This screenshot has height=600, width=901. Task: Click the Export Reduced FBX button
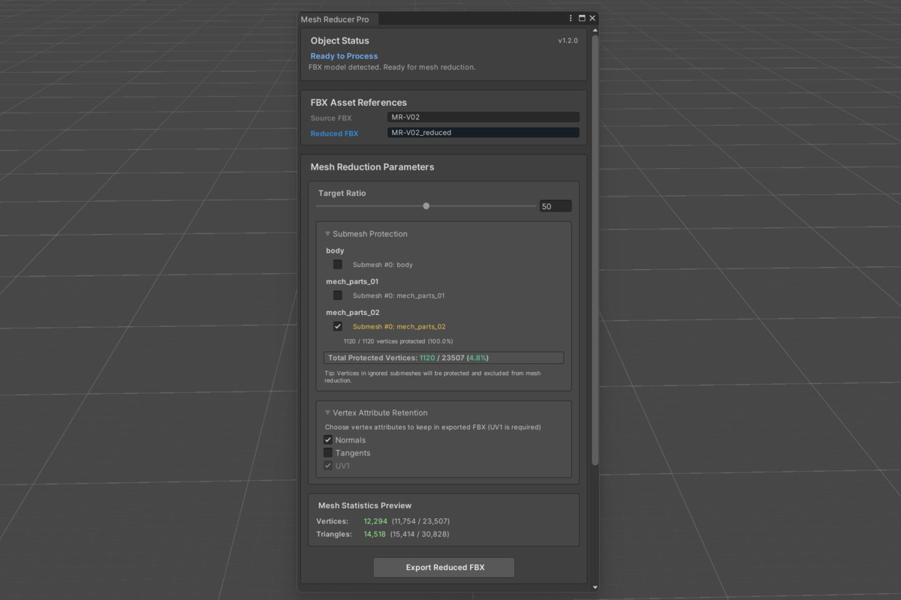click(x=444, y=568)
